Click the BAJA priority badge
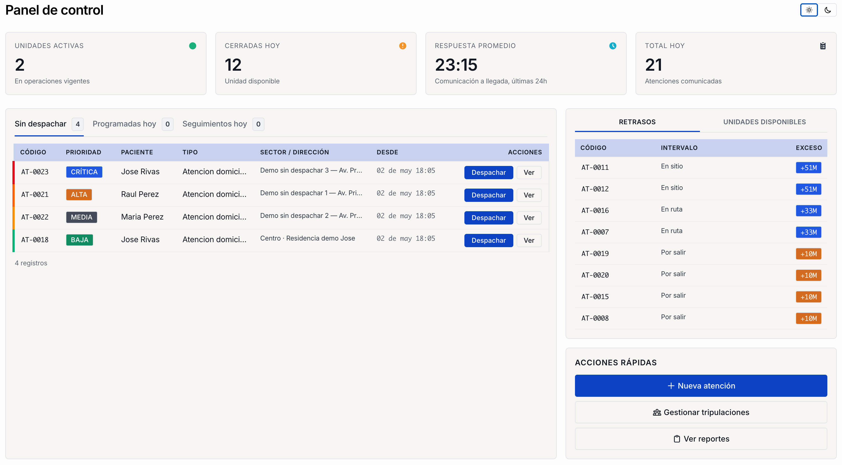Viewport: 842px width, 465px height. (79, 240)
